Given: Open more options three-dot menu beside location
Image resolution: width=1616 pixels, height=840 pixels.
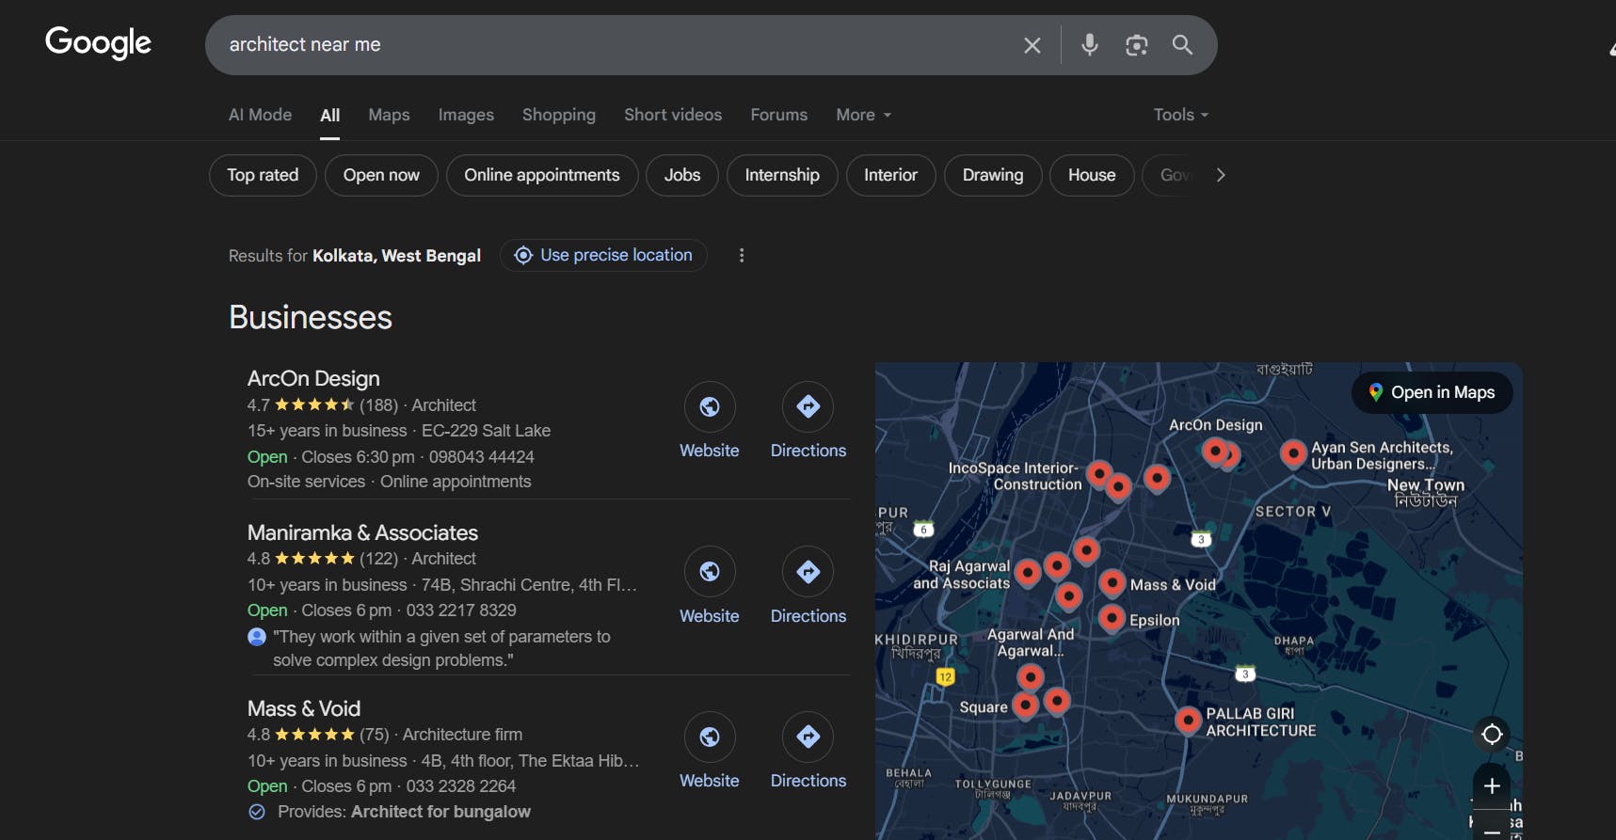Looking at the screenshot, I should (742, 256).
